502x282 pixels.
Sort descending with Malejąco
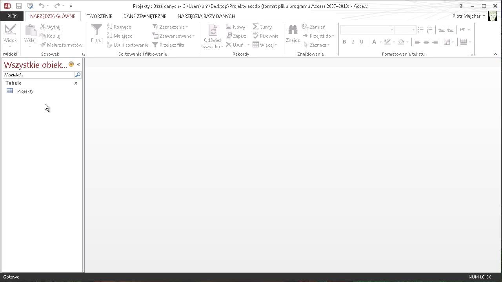click(120, 36)
